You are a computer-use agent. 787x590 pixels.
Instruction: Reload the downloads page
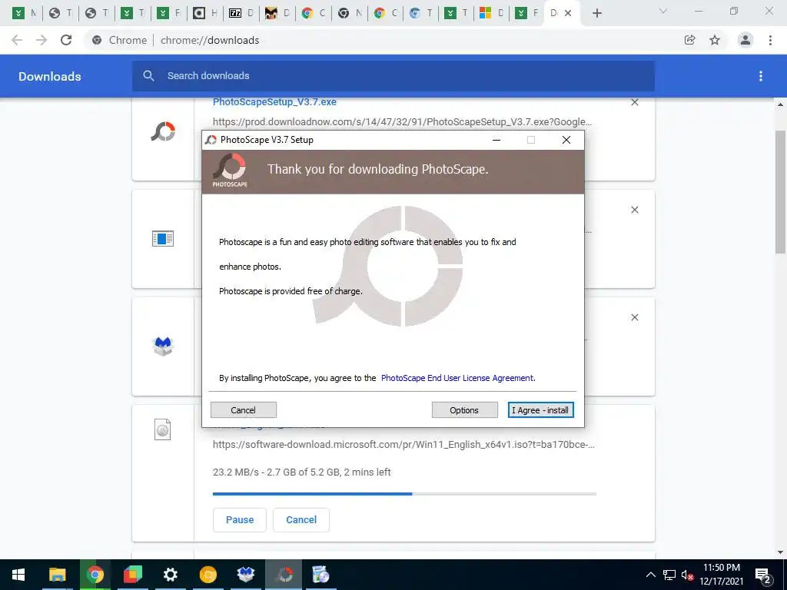66,40
